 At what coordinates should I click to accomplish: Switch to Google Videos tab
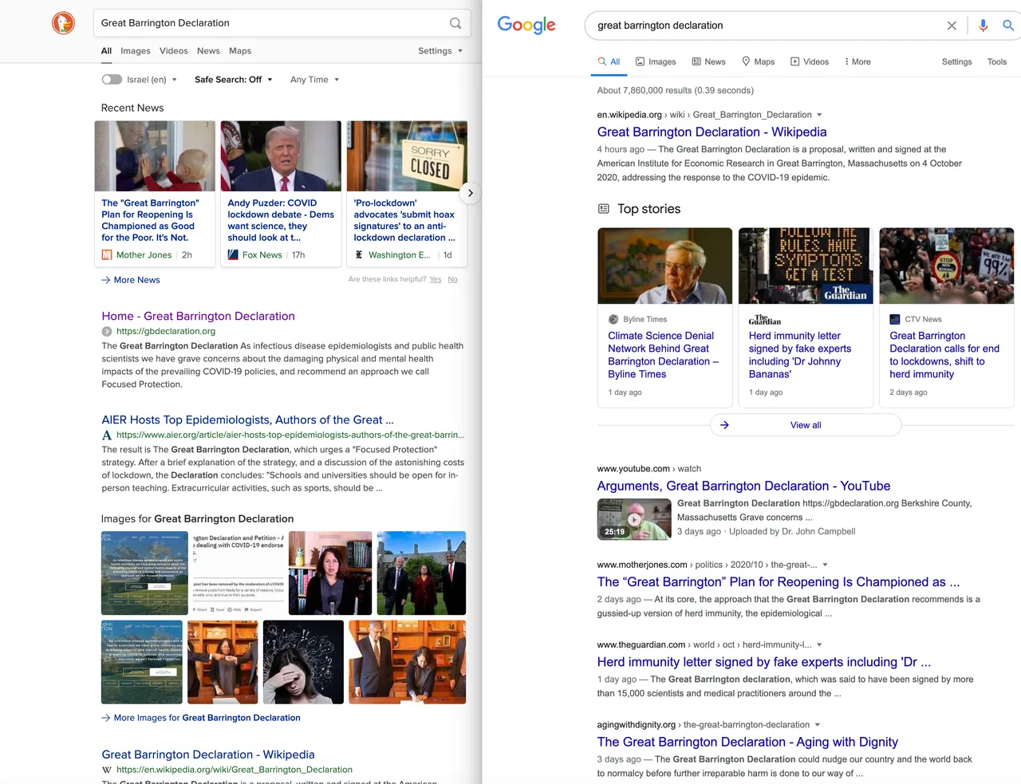tap(810, 61)
